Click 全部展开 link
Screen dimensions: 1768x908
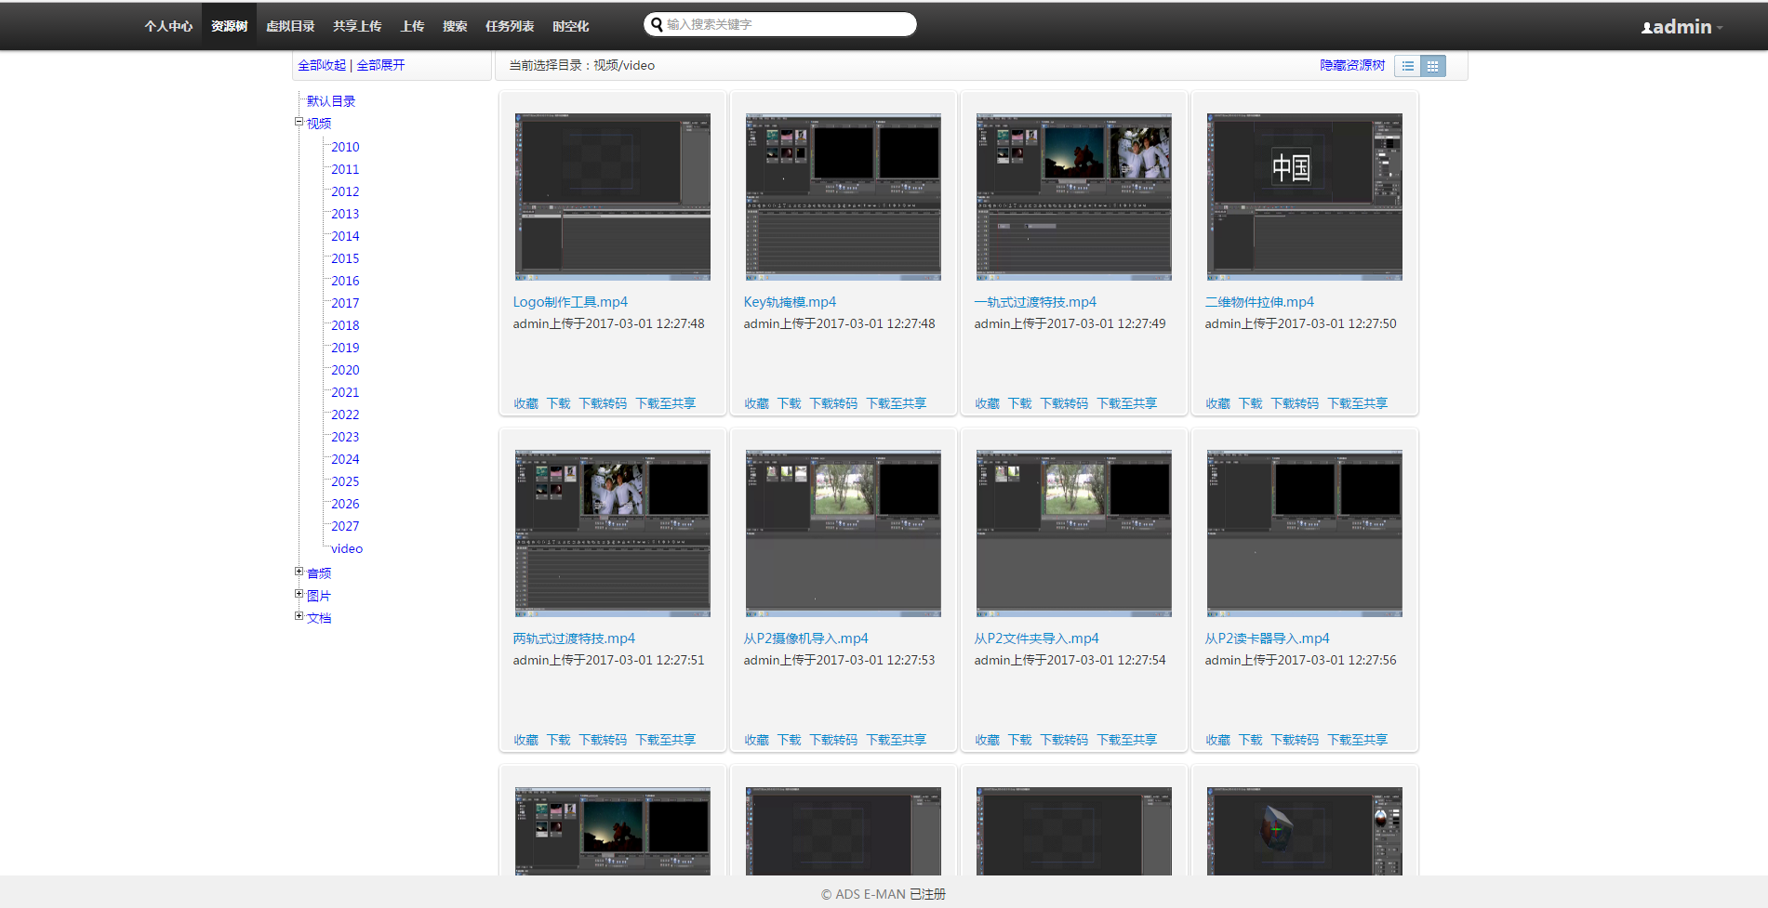tap(380, 65)
